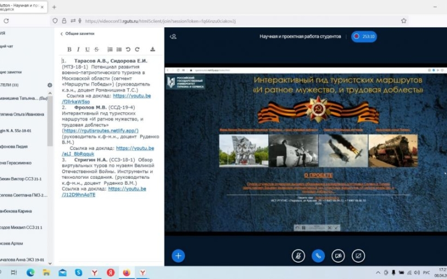
Task: Click burning airplane photo thumbnail
Action: coord(343,150)
